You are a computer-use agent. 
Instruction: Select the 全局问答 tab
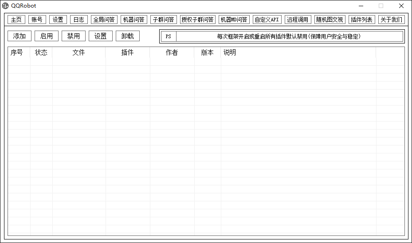tap(104, 20)
